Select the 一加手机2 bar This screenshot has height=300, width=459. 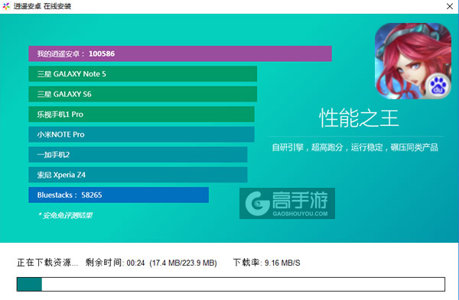(138, 154)
